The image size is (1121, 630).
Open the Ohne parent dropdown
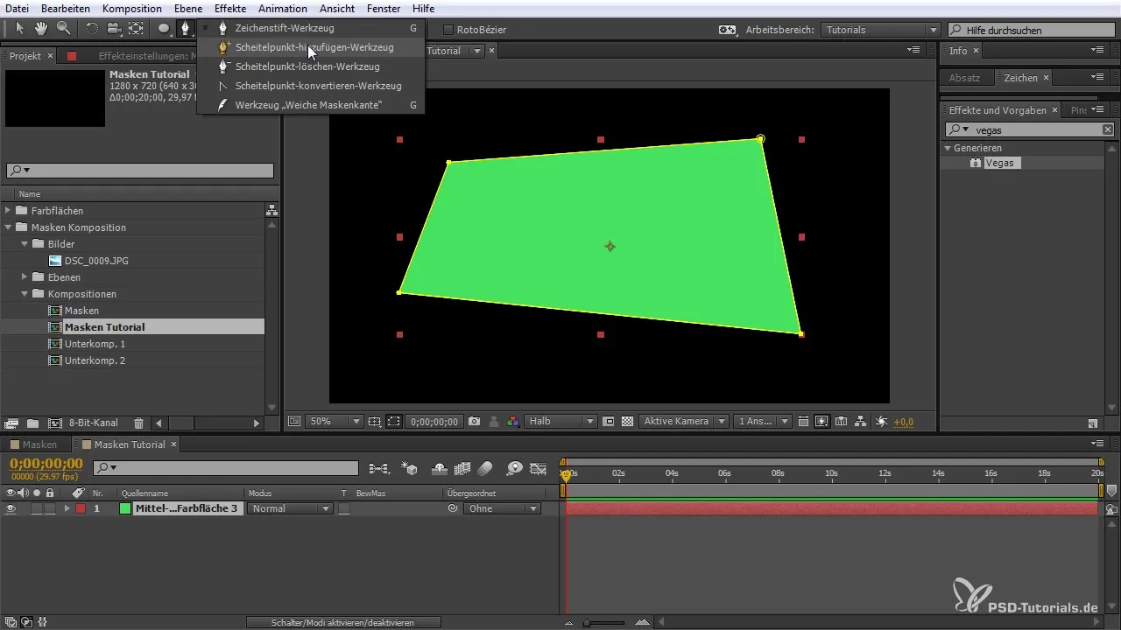pyautogui.click(x=502, y=508)
